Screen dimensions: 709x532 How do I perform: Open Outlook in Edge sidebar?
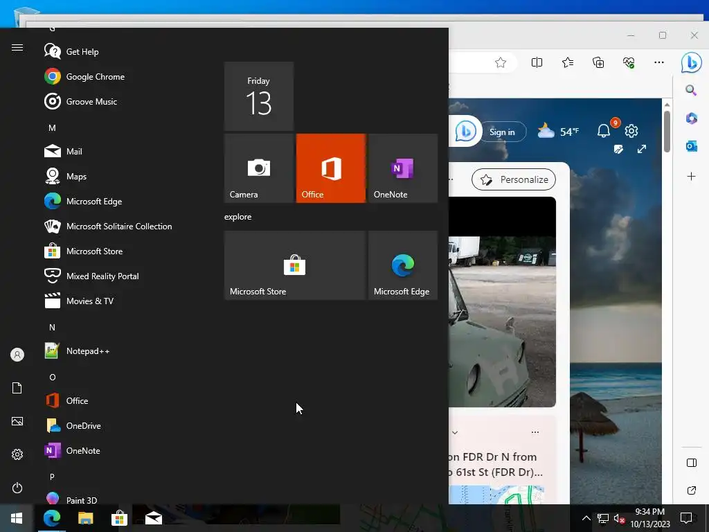tap(692, 146)
